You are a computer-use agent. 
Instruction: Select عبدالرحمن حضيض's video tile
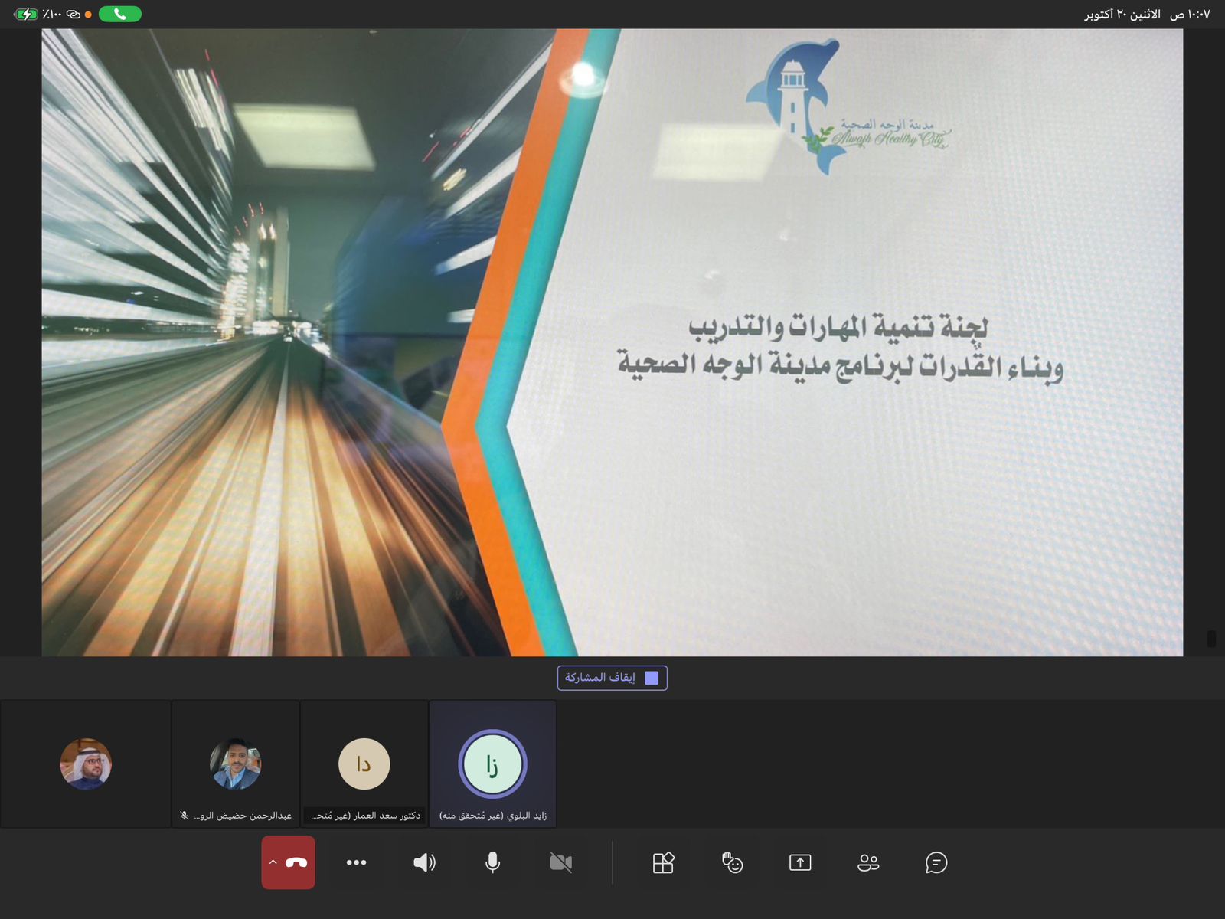point(235,764)
